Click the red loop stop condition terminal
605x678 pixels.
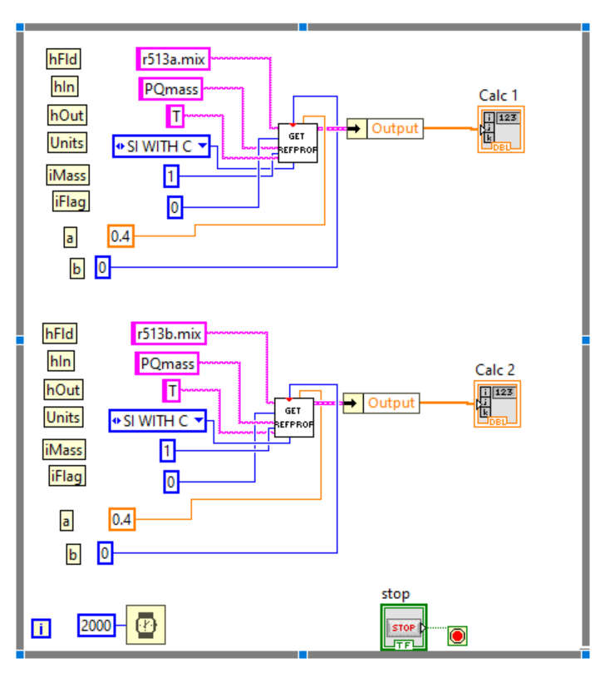point(457,636)
